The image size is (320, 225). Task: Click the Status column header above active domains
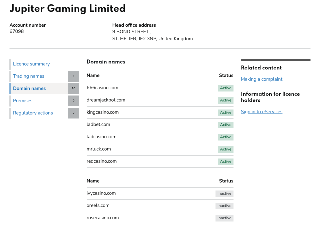pyautogui.click(x=226, y=75)
